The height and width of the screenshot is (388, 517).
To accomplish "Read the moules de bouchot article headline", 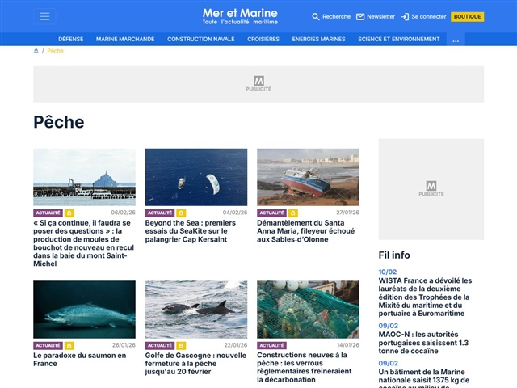I will 84,243.
